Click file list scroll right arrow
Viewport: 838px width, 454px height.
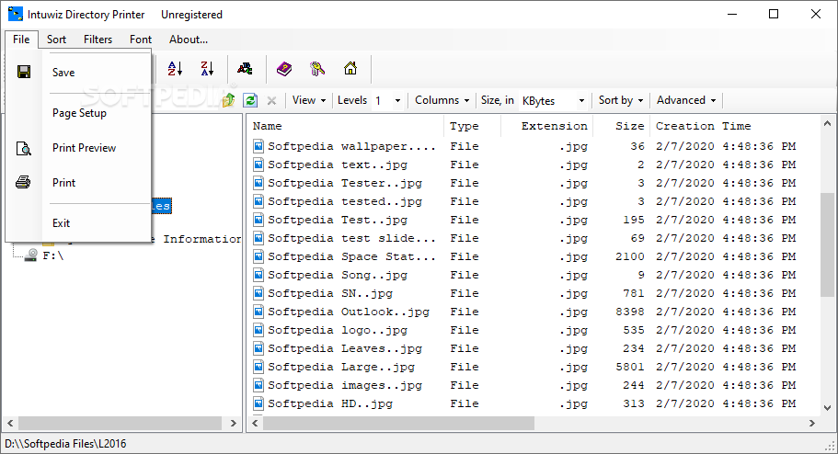click(x=812, y=423)
